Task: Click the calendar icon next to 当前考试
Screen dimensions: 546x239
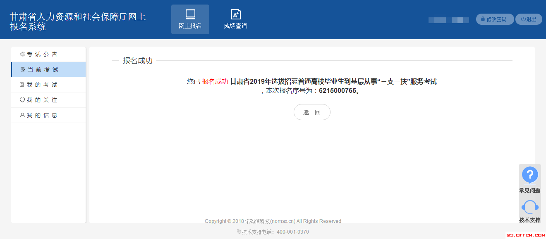Action: 22,69
